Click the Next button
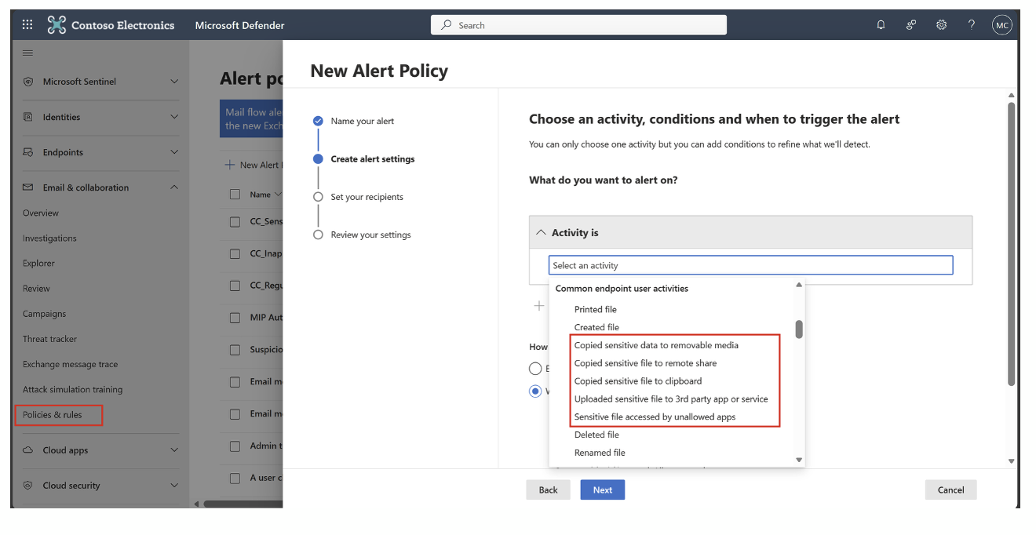The width and height of the screenshot is (1036, 535). click(602, 490)
